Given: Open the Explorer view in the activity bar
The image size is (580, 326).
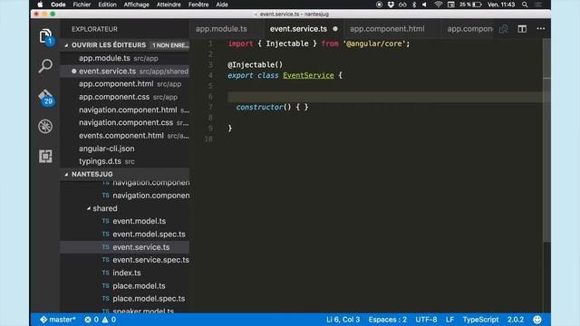Looking at the screenshot, I should [45, 36].
